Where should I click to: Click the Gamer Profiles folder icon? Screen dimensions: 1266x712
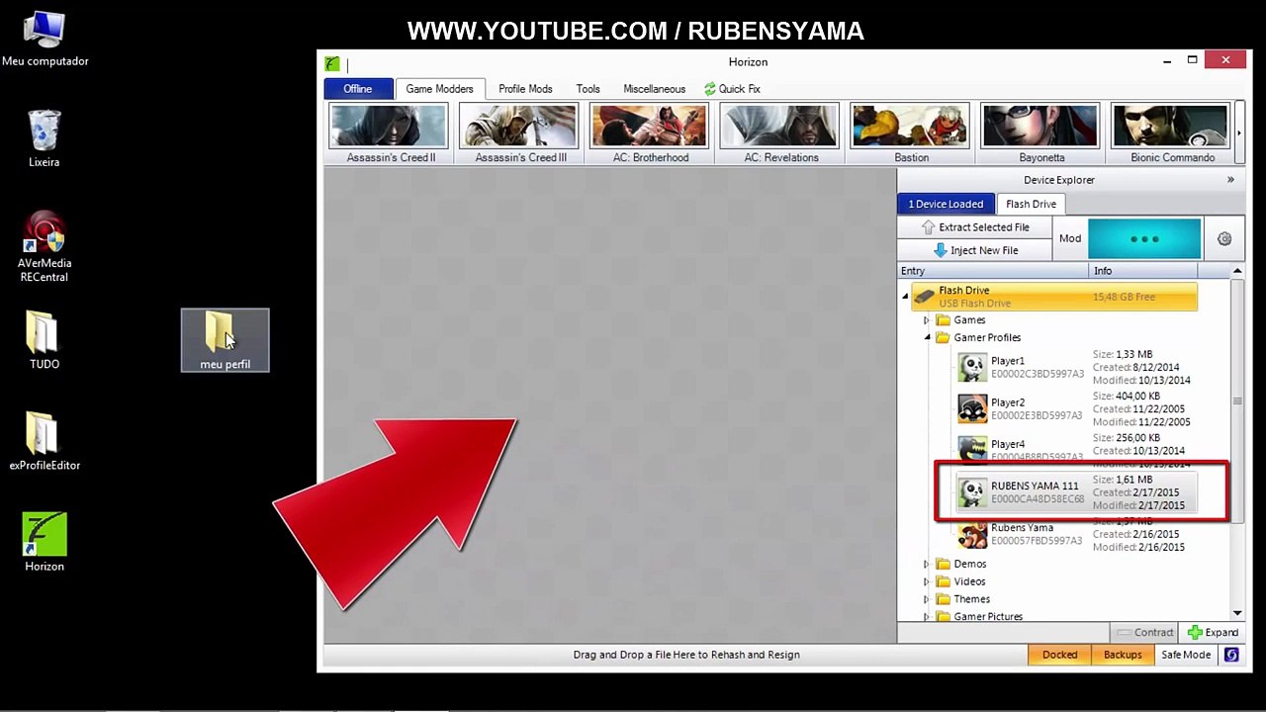pyautogui.click(x=944, y=338)
